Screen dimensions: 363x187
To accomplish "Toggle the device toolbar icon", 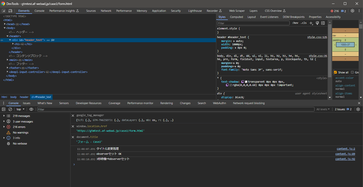I will pyautogui.click(x=10, y=11).
